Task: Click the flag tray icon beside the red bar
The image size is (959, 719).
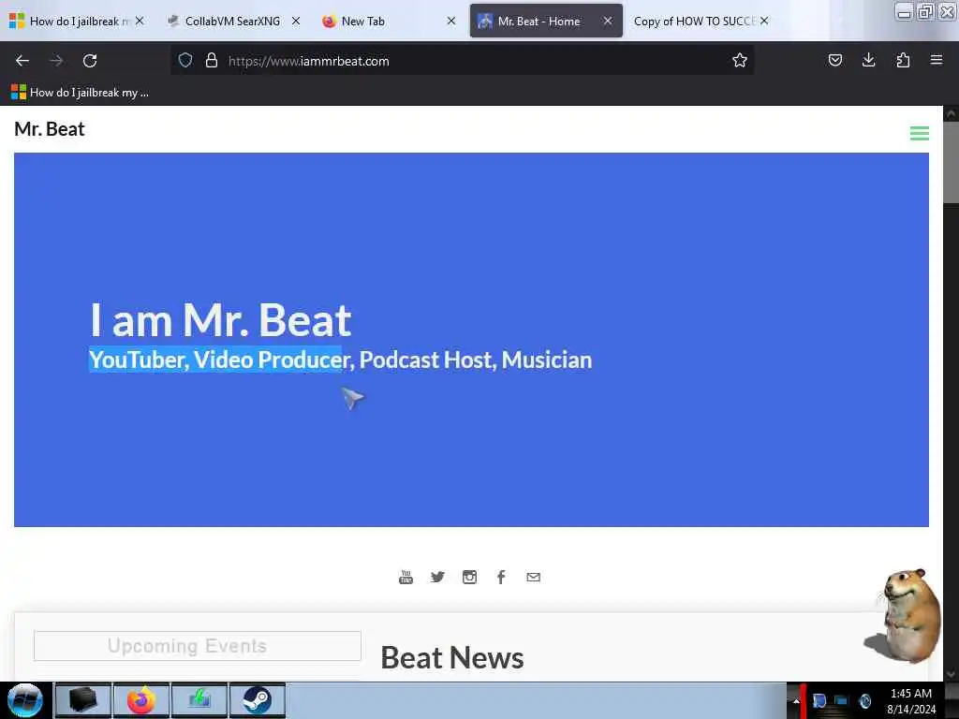Action: (819, 700)
